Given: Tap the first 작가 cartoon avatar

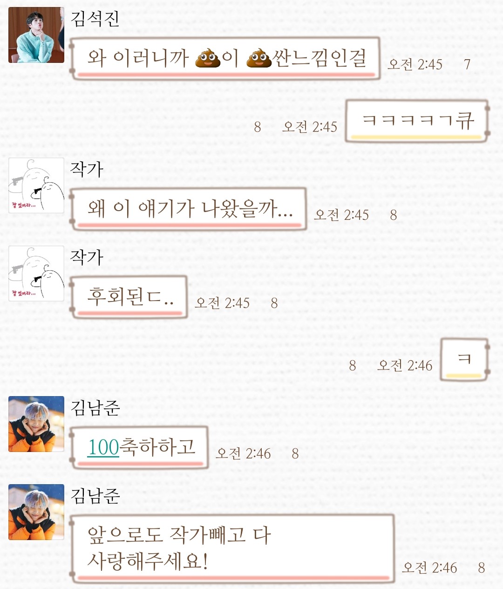Looking at the screenshot, I should pos(36,185).
